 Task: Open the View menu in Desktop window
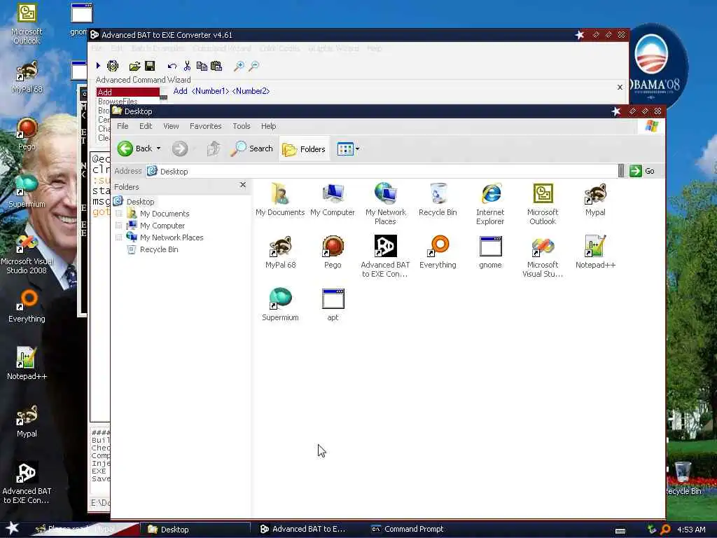pos(171,126)
